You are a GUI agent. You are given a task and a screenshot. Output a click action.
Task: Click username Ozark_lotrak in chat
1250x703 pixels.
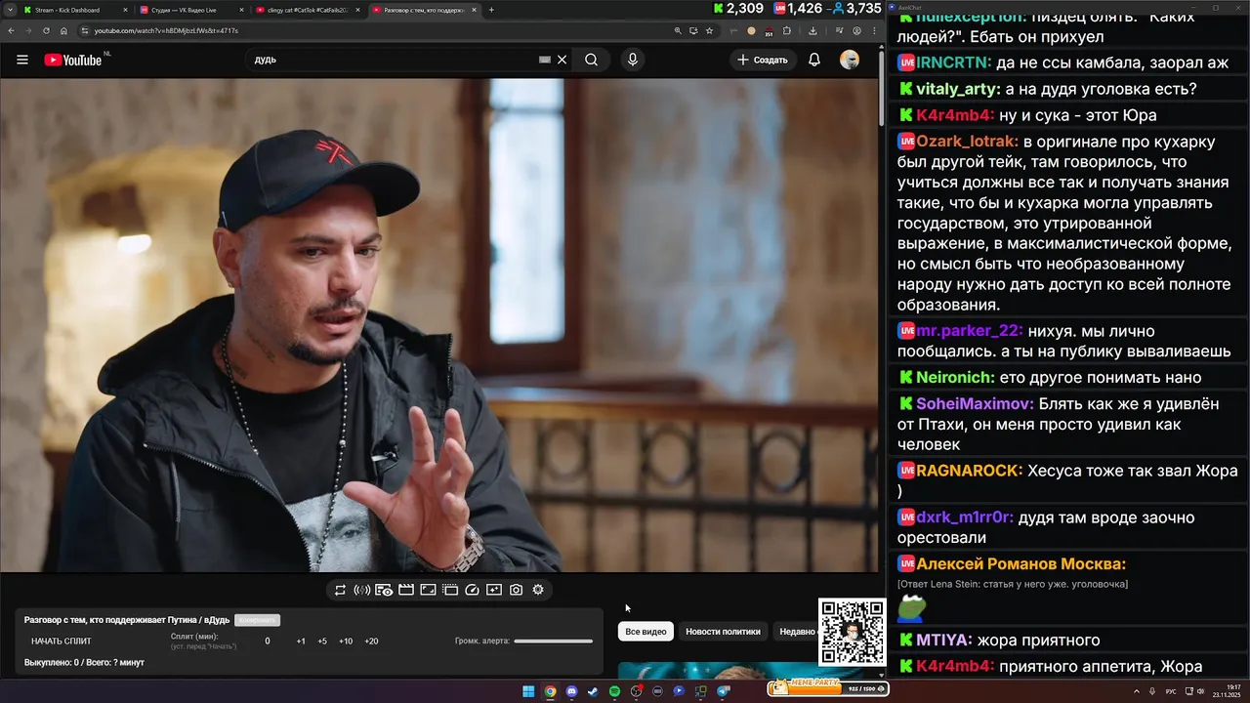(967, 141)
